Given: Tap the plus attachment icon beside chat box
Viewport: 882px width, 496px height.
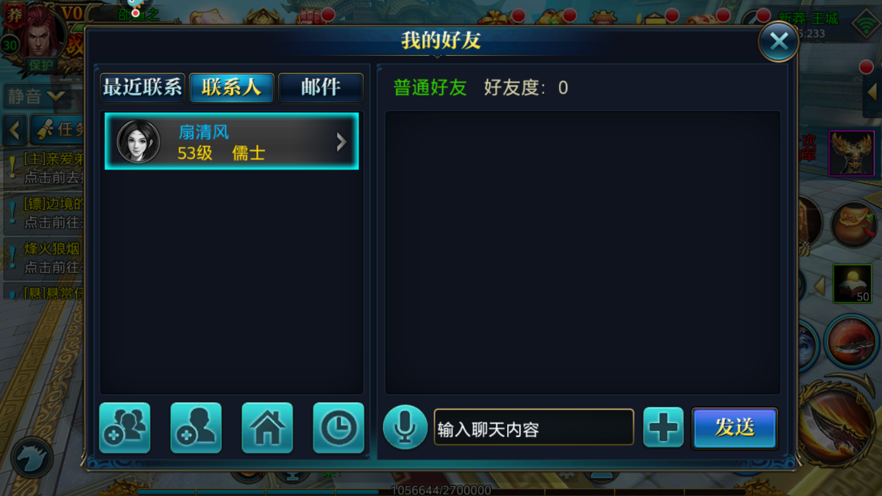Looking at the screenshot, I should pos(663,427).
